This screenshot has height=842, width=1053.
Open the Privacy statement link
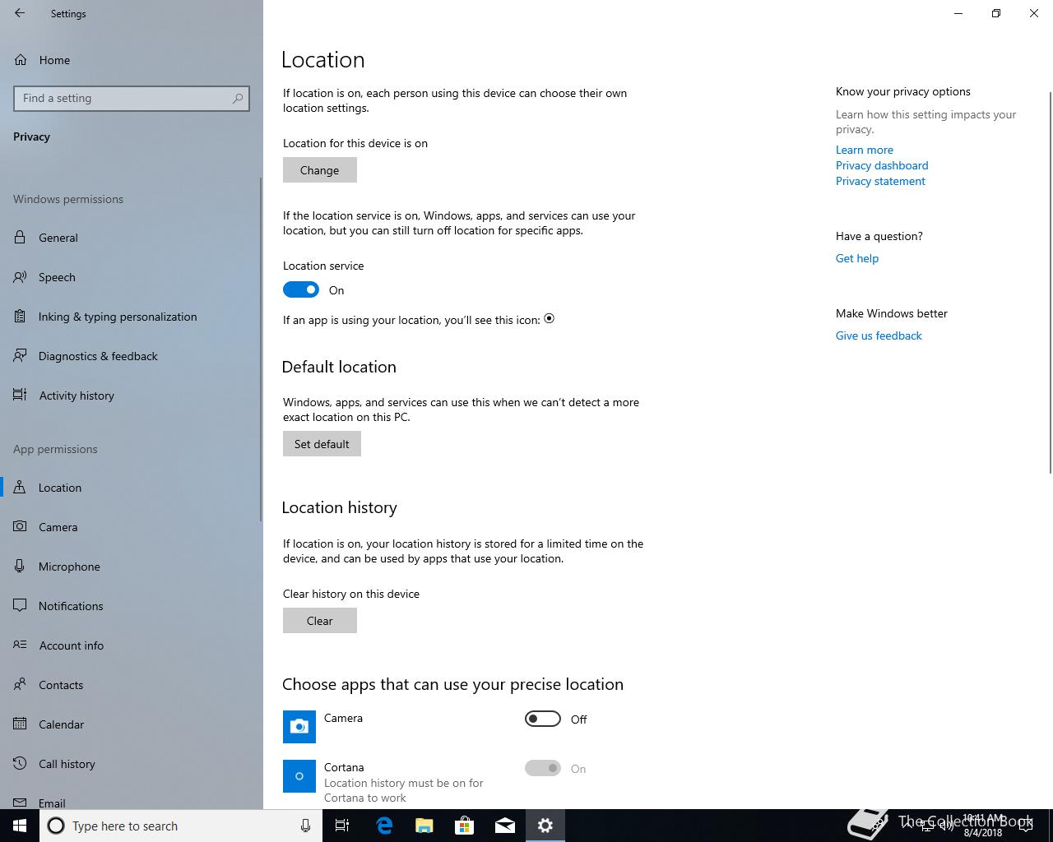(x=880, y=181)
